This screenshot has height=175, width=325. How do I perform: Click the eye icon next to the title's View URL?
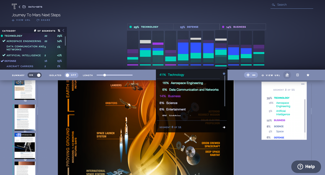pyautogui.click(x=13, y=20)
